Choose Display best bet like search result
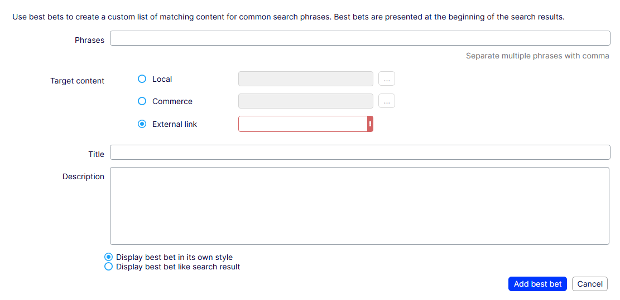Viewport: 620px width, 300px height. coord(109,267)
